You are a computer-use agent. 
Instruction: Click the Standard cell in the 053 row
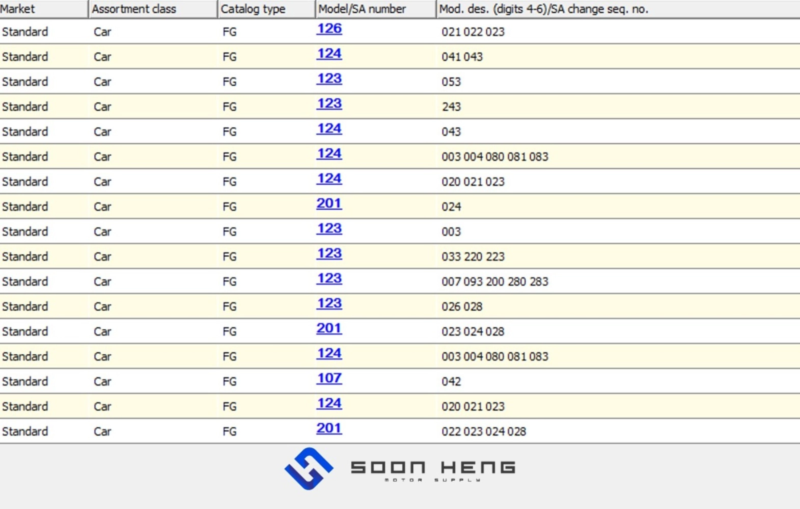(x=25, y=82)
